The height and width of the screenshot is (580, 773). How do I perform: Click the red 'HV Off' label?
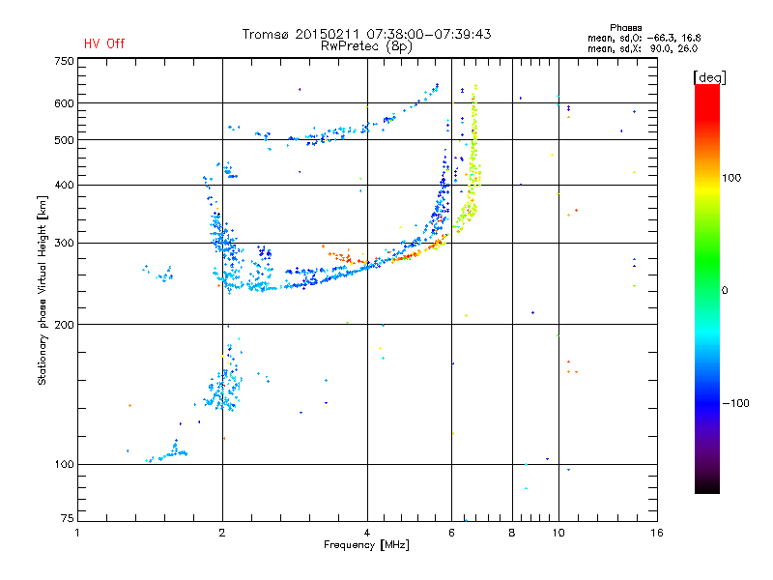tap(104, 43)
